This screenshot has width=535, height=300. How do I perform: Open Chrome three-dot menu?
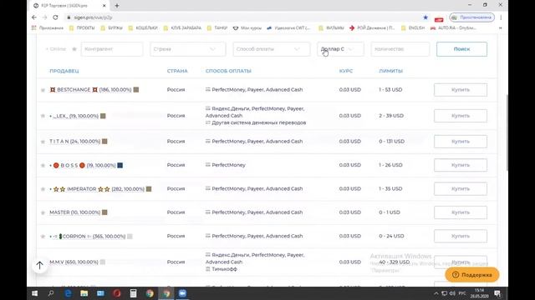click(x=501, y=17)
